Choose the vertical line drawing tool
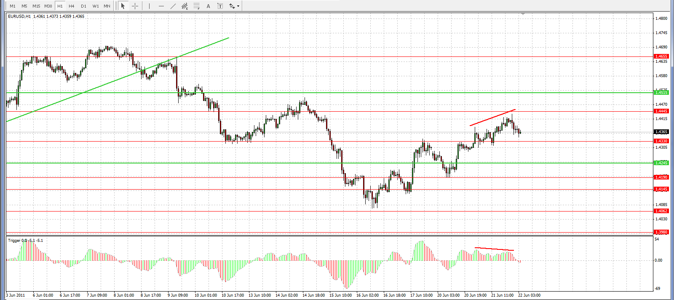This screenshot has width=674, height=300. tap(149, 6)
